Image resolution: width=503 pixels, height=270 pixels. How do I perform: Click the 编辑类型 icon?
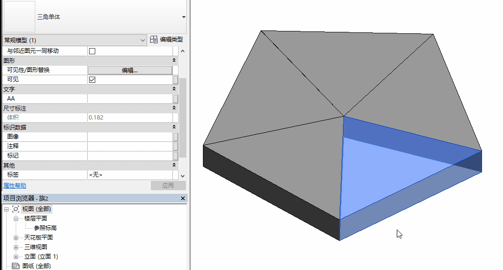[154, 40]
